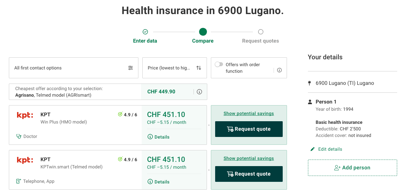
Task: Click the KPT logo on Win Plus offer
Action: click(25, 115)
